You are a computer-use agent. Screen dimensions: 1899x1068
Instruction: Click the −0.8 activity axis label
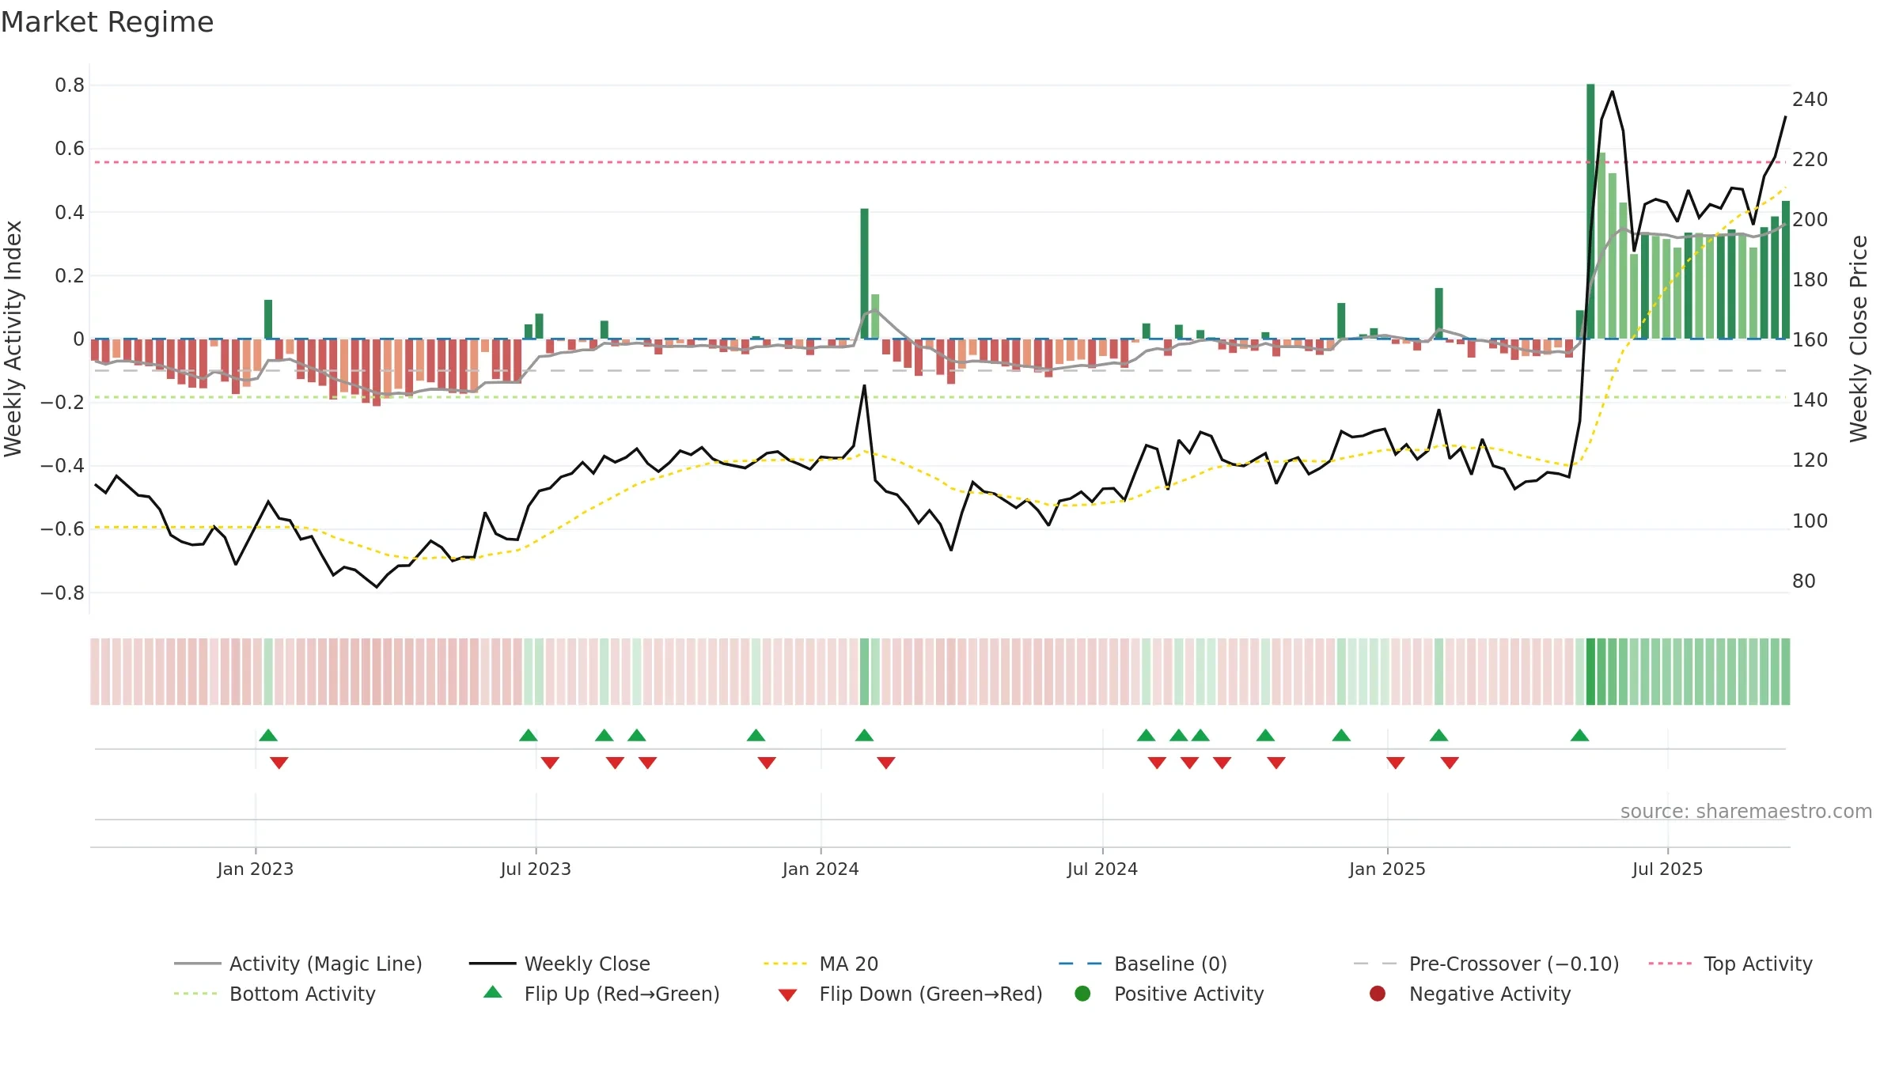63,593
